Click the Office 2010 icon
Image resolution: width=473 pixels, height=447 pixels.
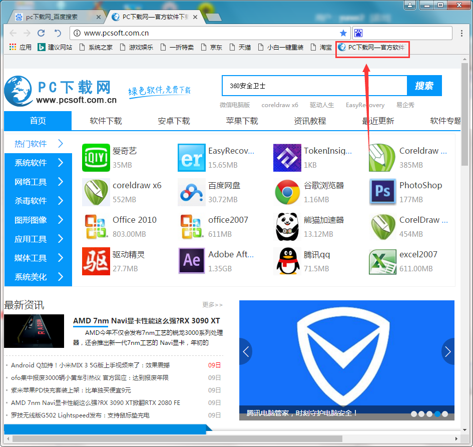[x=96, y=227]
